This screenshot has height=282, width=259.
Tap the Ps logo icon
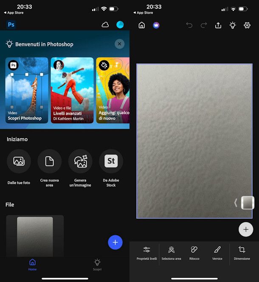click(x=11, y=25)
